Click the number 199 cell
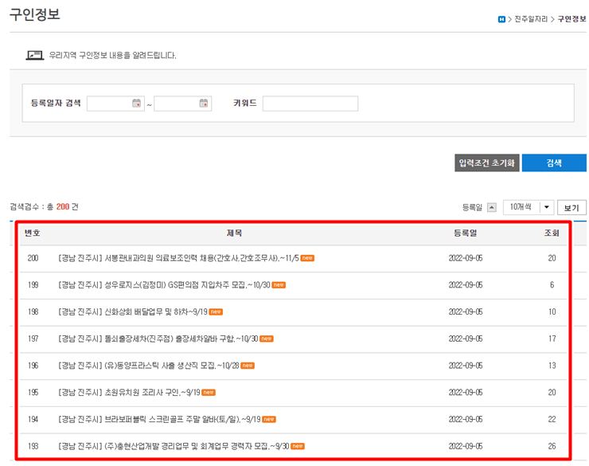The width and height of the screenshot is (589, 466). 33,285
